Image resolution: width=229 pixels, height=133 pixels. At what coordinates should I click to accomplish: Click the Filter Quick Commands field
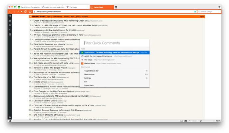[x=114, y=43]
